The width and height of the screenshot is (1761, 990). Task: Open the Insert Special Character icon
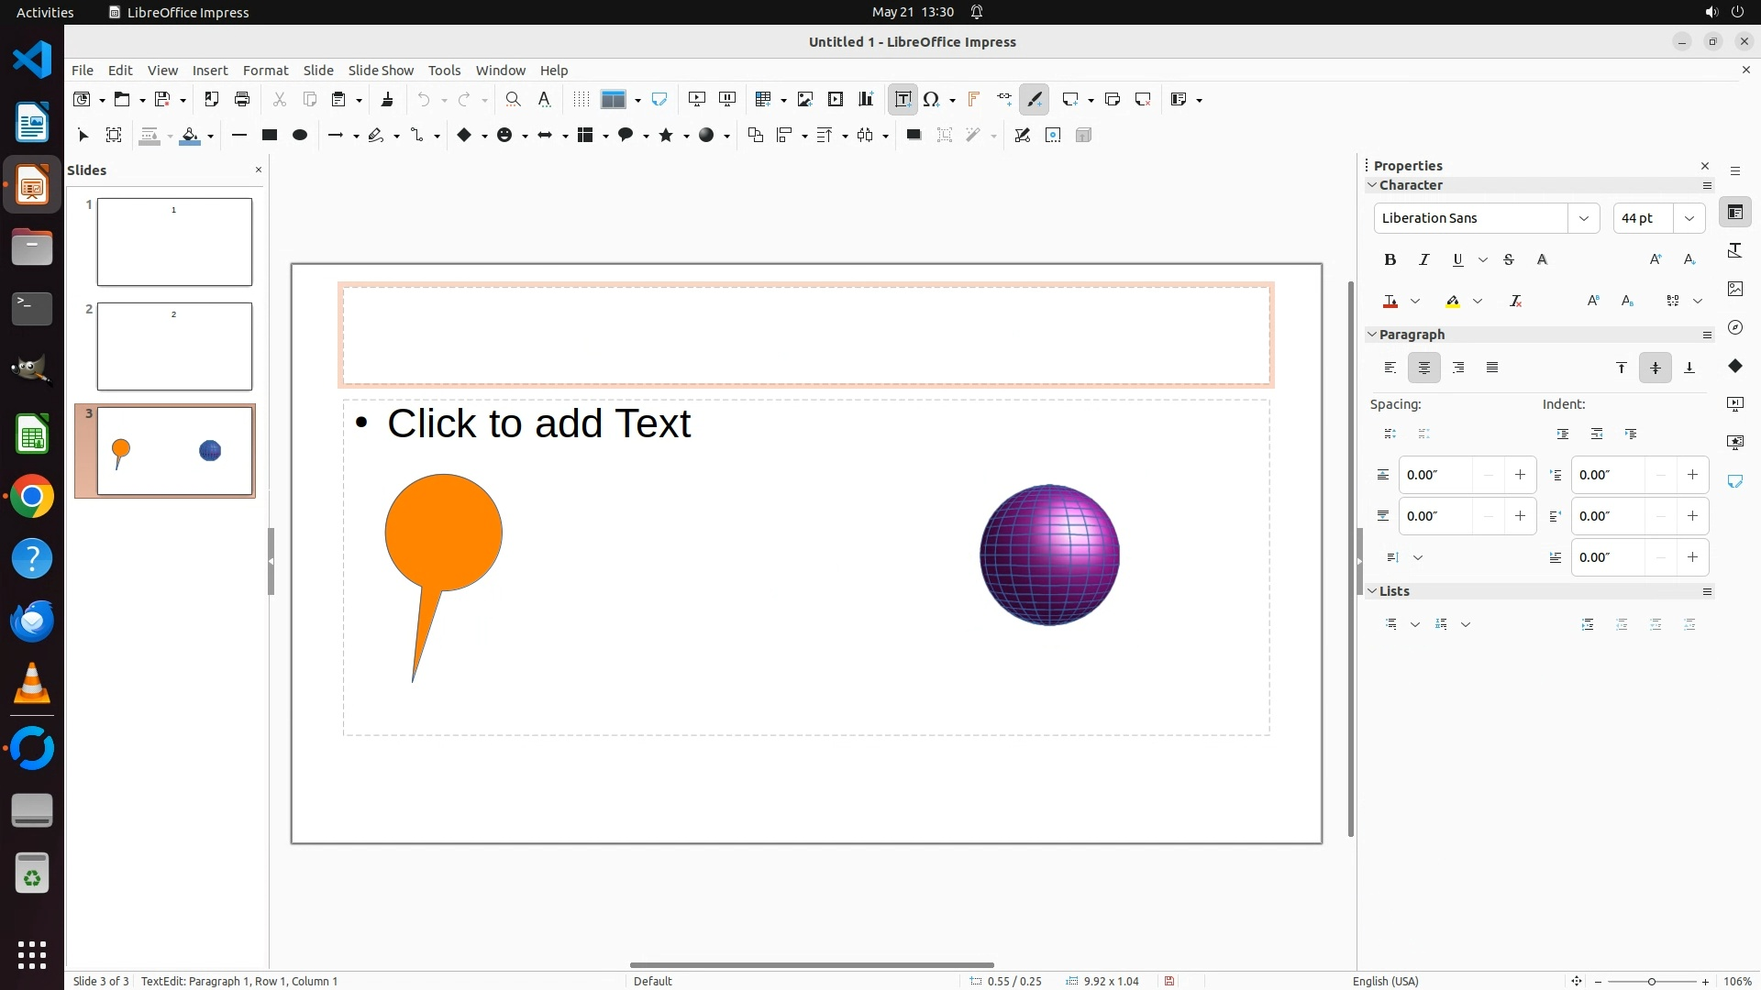click(932, 99)
